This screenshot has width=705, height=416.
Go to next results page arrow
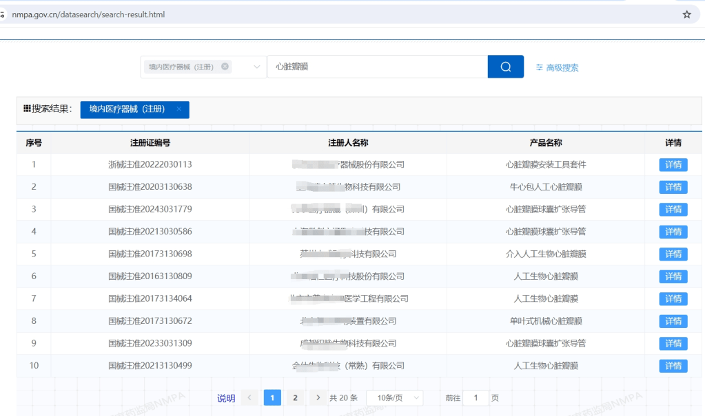pos(318,398)
